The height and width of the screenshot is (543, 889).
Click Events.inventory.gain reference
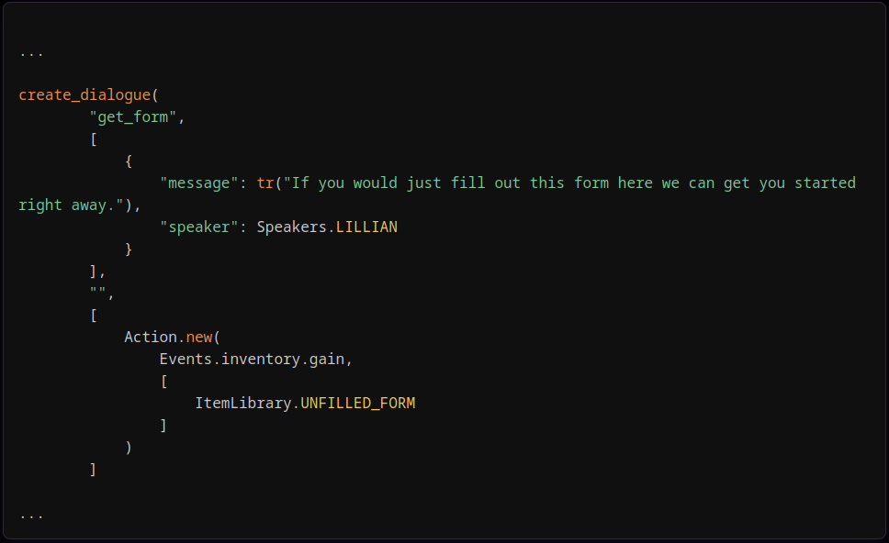[252, 360]
